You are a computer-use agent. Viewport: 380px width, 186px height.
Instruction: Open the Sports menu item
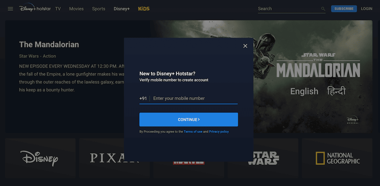pyautogui.click(x=99, y=9)
